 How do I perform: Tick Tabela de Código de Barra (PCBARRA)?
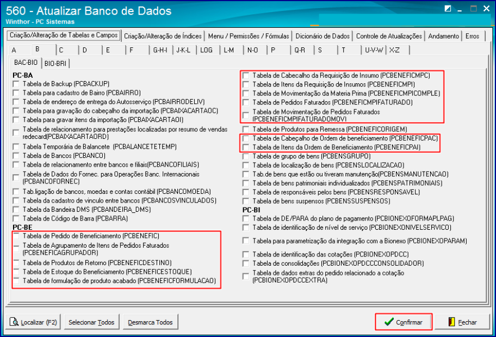[16, 218]
